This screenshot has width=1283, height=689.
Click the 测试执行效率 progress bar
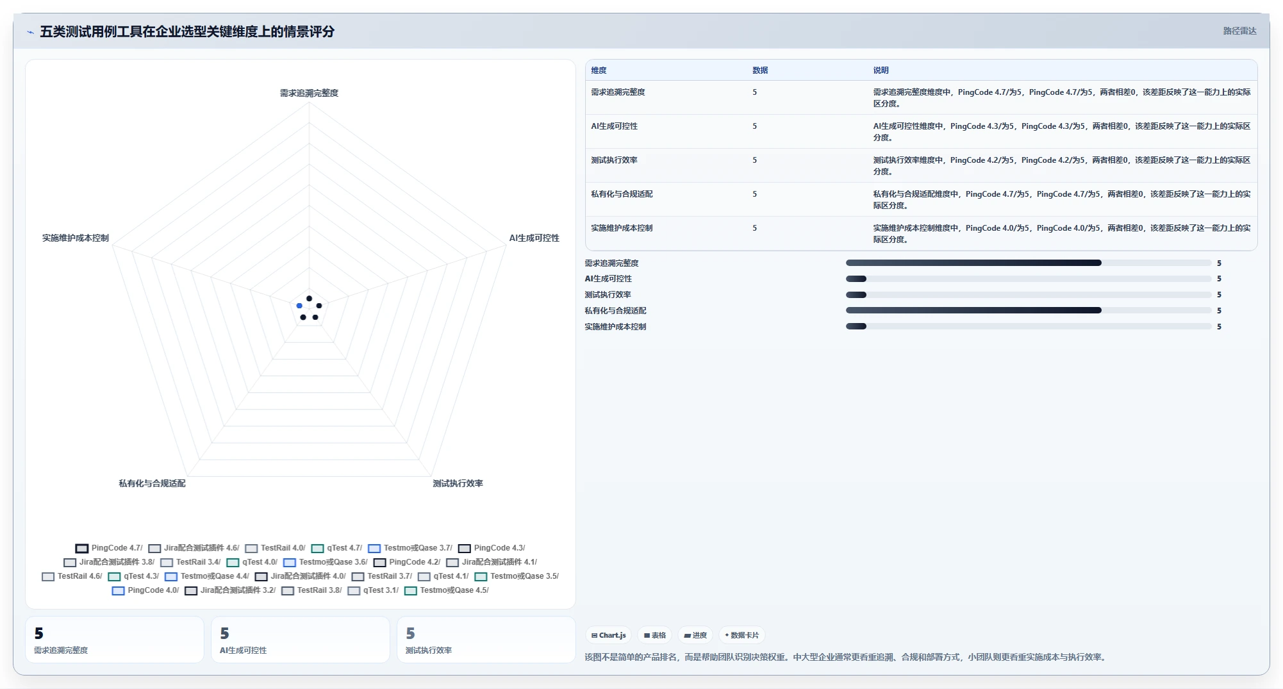(1029, 295)
